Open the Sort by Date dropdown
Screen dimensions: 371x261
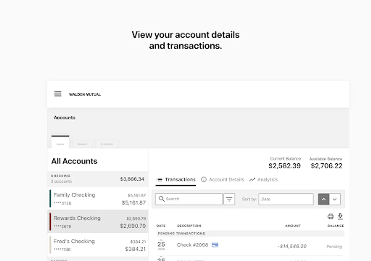tap(286, 199)
